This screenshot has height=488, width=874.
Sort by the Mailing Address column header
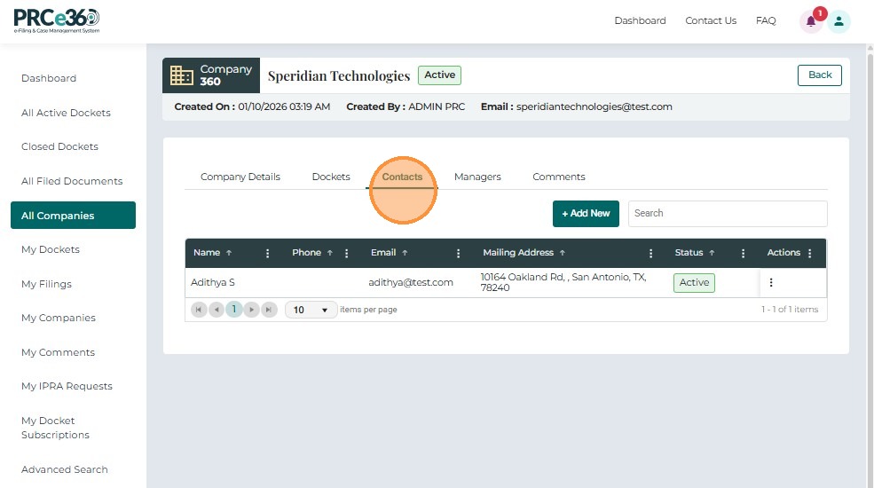pyautogui.click(x=524, y=253)
